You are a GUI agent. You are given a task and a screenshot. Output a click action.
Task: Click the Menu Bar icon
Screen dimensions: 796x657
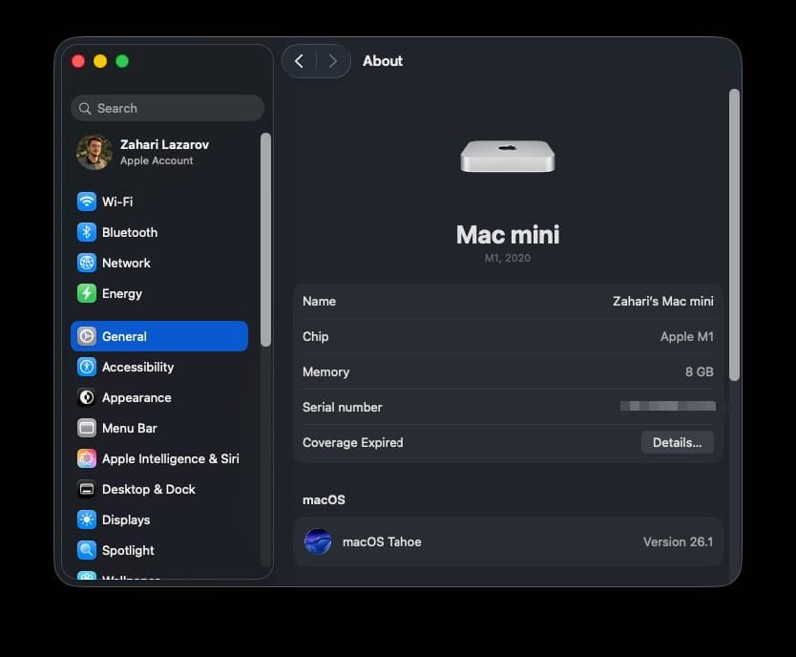87,428
